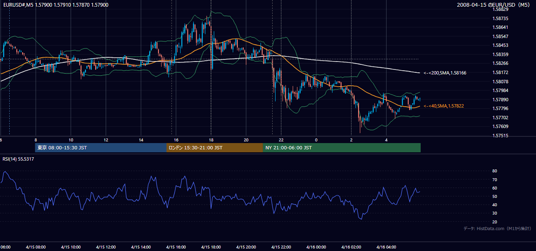Click RSI scale value 70
The image size is (536, 251).
495,179
